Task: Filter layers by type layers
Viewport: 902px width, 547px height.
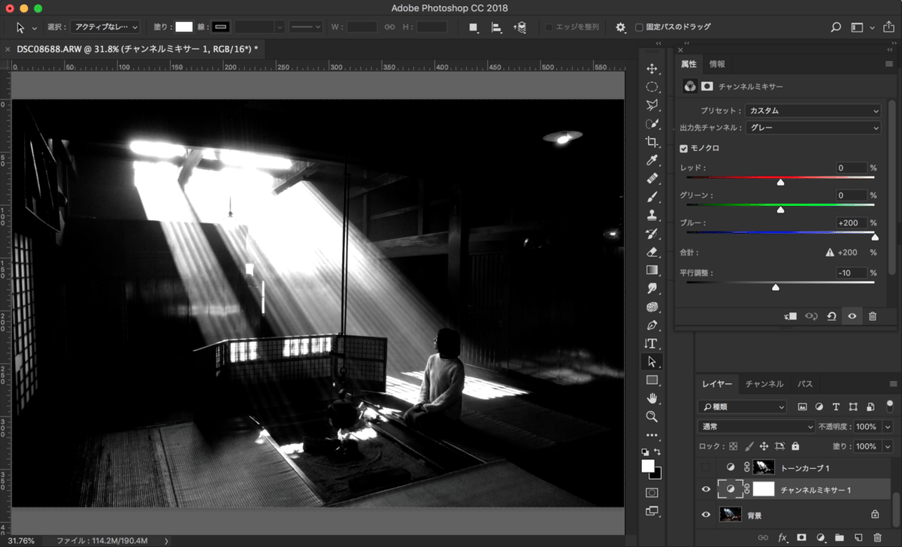Action: 836,406
